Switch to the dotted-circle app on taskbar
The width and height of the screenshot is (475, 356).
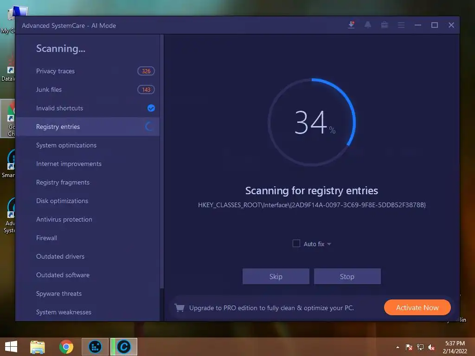click(95, 347)
